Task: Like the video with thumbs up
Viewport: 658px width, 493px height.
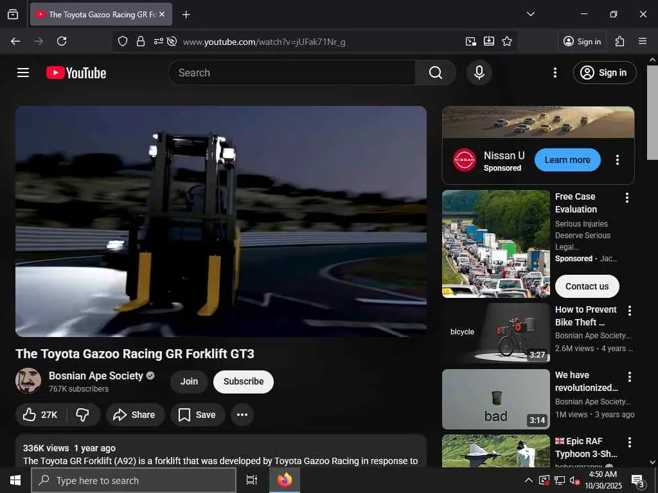Action: (x=40, y=415)
